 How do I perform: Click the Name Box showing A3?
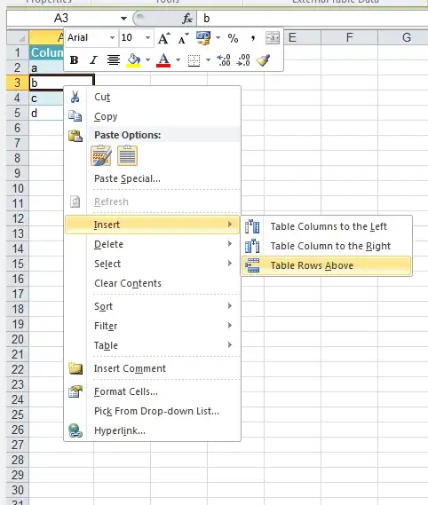click(61, 19)
